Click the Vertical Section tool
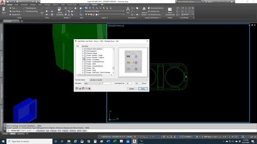The height and width of the screenshot is (144, 257). pos(144,11)
